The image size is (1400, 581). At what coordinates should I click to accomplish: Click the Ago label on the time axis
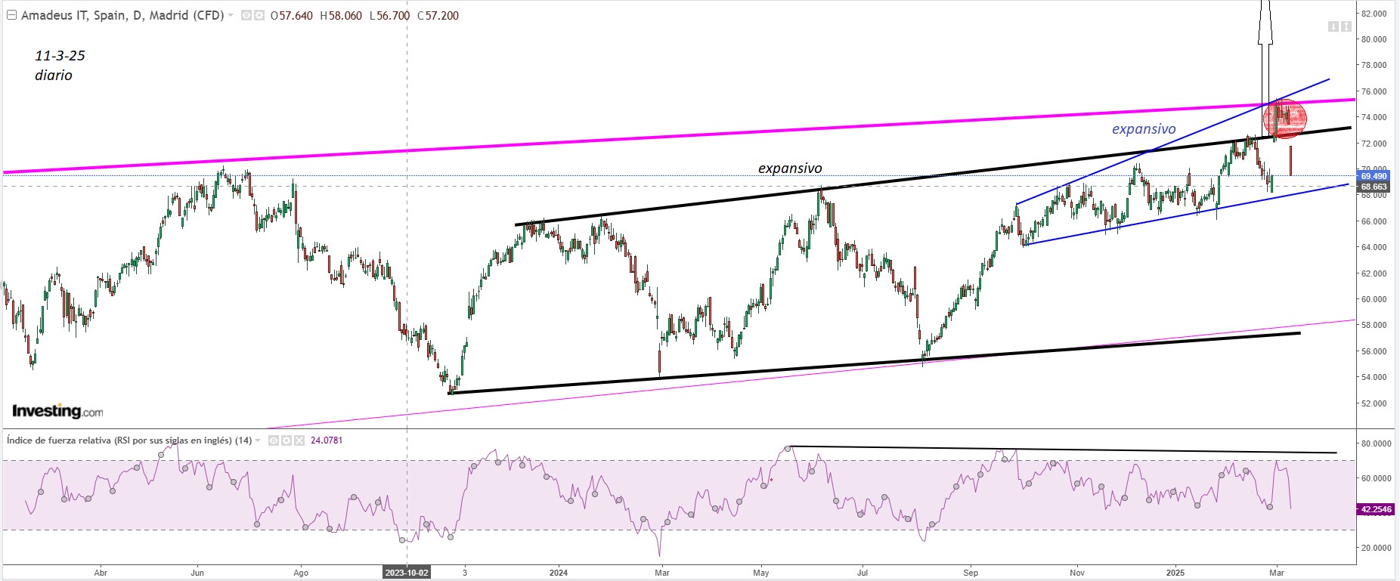point(301,573)
